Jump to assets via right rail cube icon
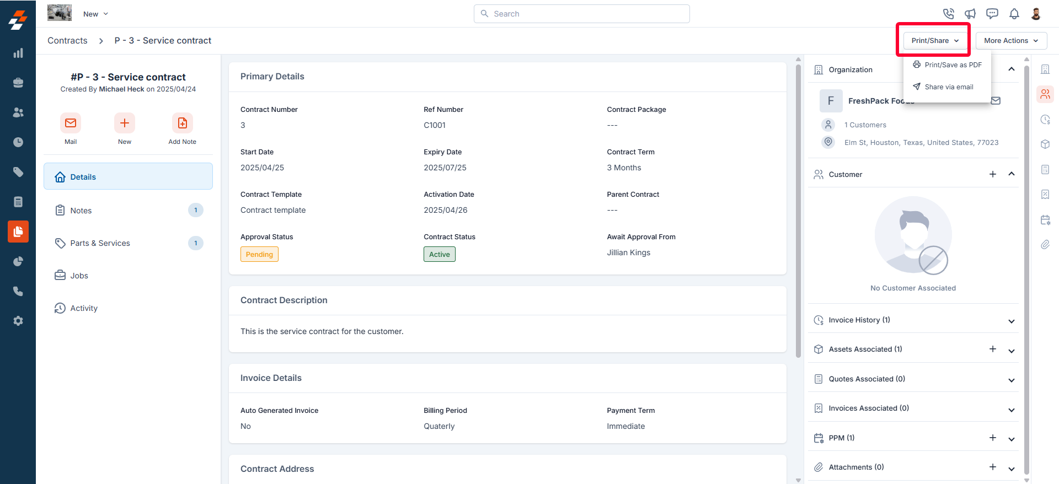Screen dimensions: 1059x484 point(1045,144)
